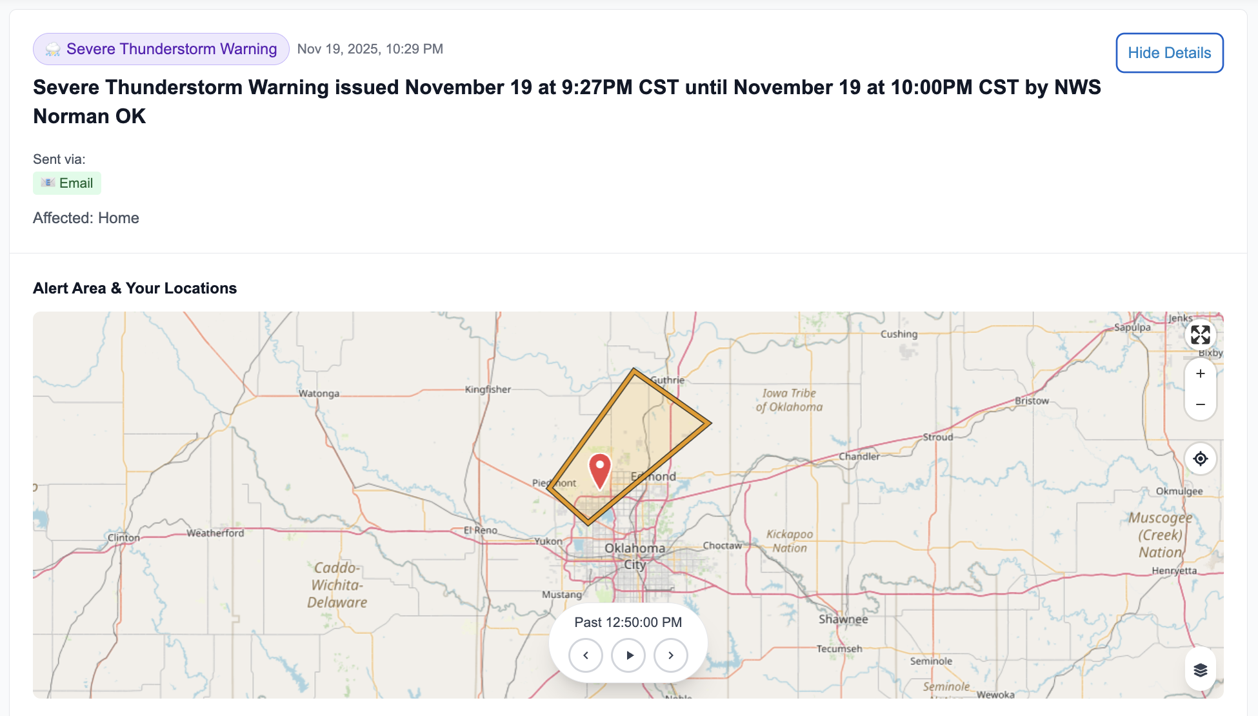The width and height of the screenshot is (1258, 716).
Task: Select the Email delivery channel chip
Action: (x=66, y=183)
